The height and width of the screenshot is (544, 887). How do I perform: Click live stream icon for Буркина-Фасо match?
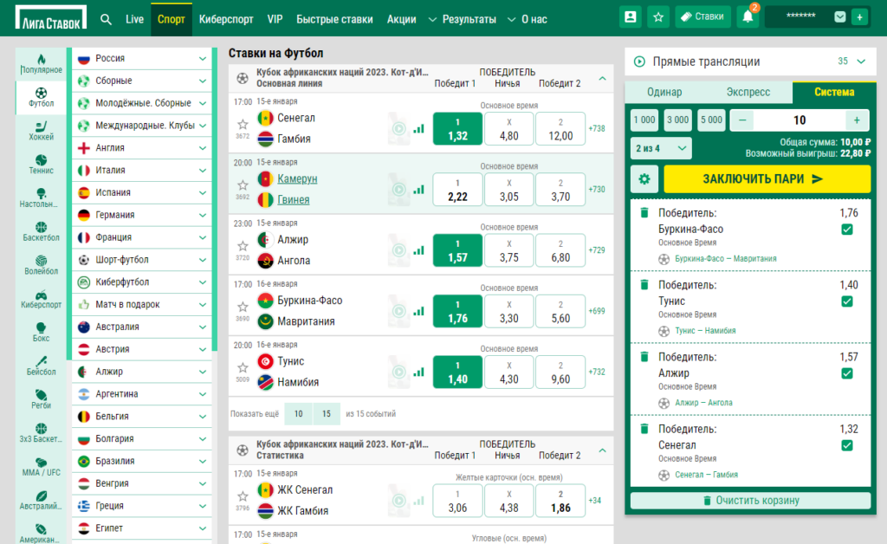(398, 311)
